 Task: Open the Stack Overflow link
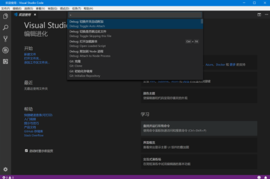click(34, 135)
